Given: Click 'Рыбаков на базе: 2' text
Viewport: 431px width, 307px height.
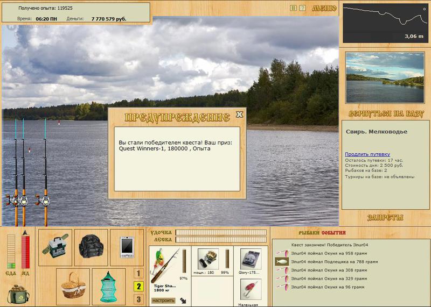Looking at the screenshot, I should 366,170.
